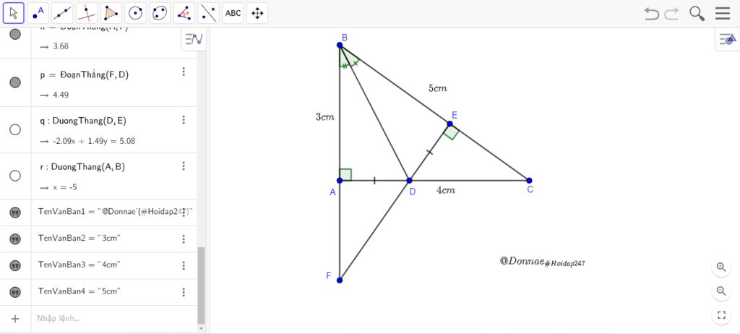This screenshot has width=740, height=334.
Task: Open the search magnifier icon
Action: [697, 13]
